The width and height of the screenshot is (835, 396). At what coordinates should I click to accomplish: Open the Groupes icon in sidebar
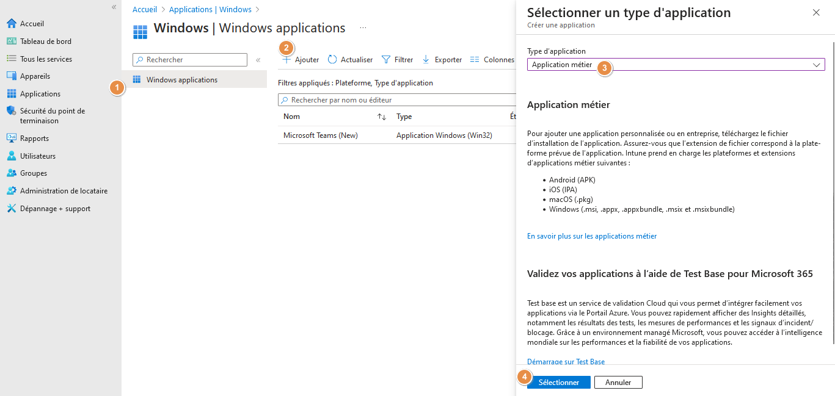click(11, 173)
